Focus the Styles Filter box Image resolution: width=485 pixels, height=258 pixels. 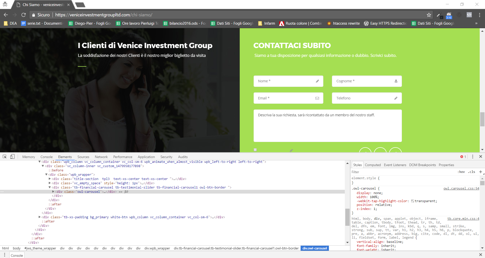pos(403,172)
